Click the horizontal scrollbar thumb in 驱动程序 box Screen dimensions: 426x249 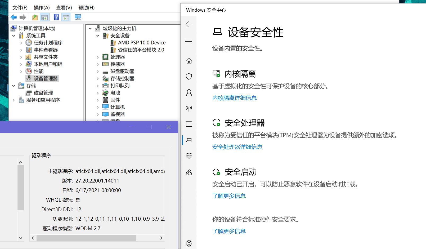(x=86, y=238)
